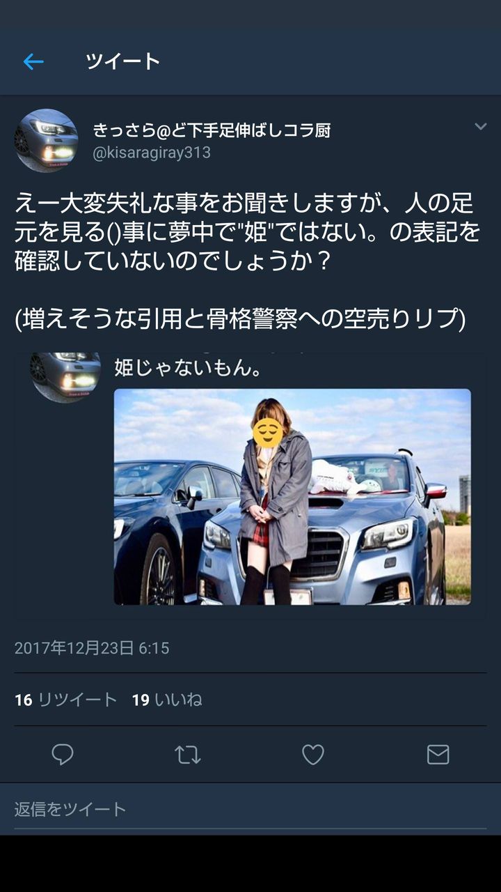Open quoted tweet text 姫じゃないもん。
Screen dimensions: 501x892
[x=188, y=367]
